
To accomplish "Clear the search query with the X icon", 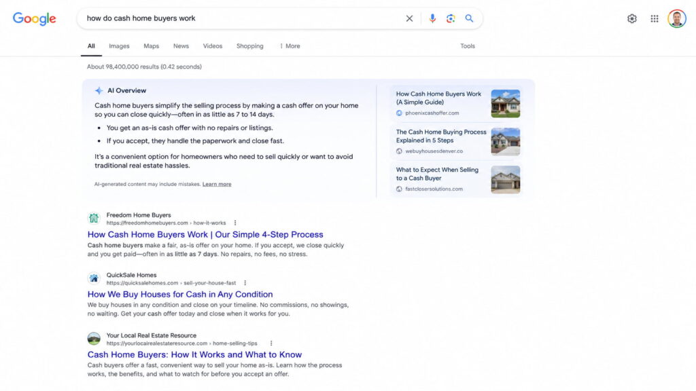I will click(x=409, y=18).
